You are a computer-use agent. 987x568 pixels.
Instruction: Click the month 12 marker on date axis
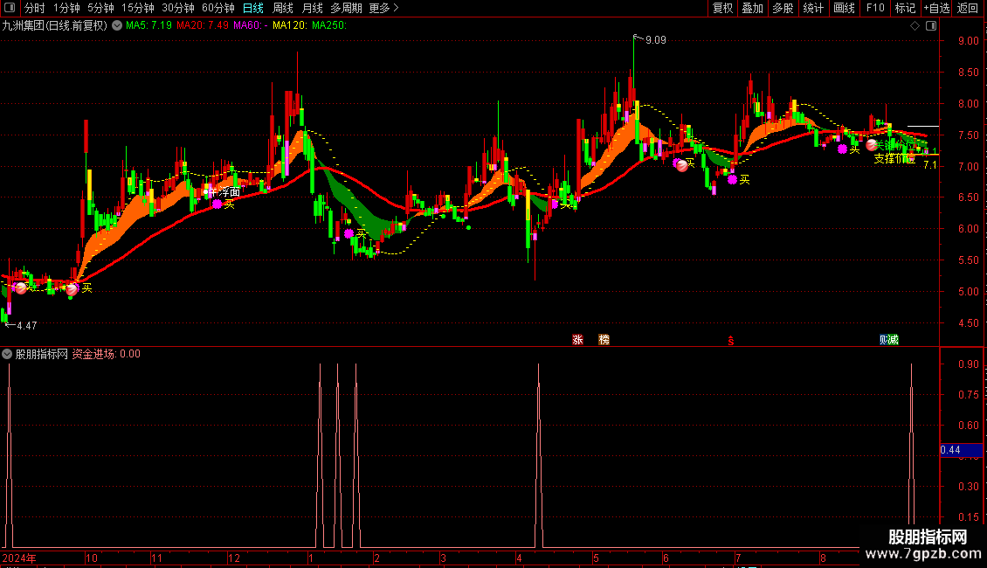click(233, 558)
